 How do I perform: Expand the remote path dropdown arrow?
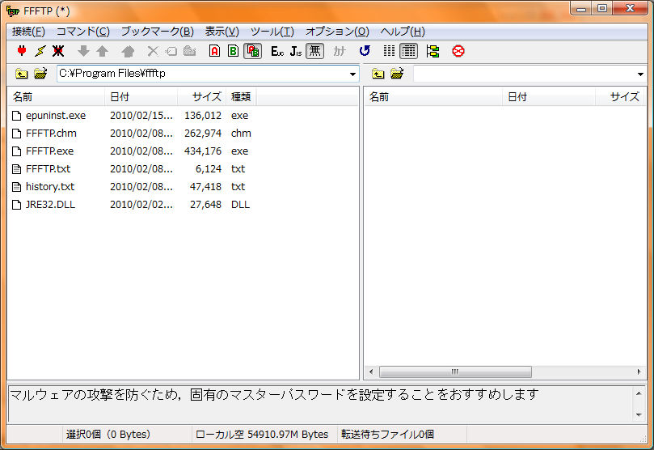point(640,74)
